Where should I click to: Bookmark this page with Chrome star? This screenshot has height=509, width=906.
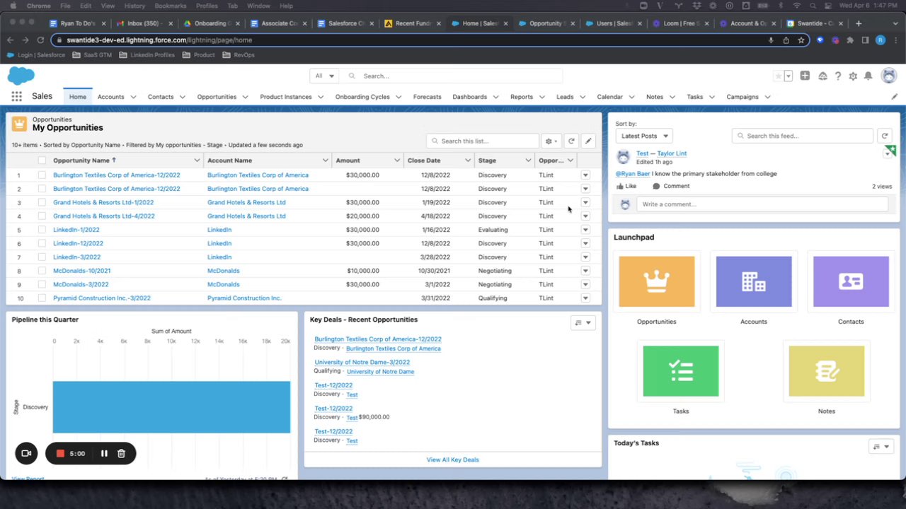click(x=801, y=40)
